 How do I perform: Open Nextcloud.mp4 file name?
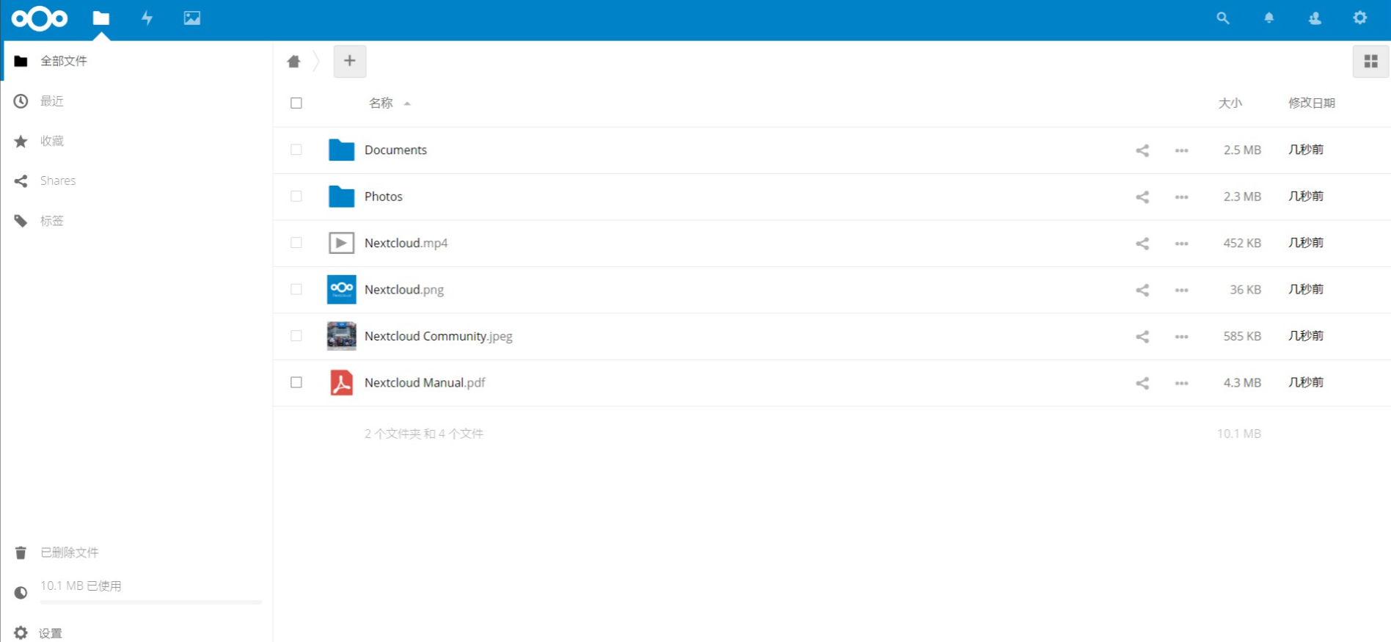(x=406, y=243)
